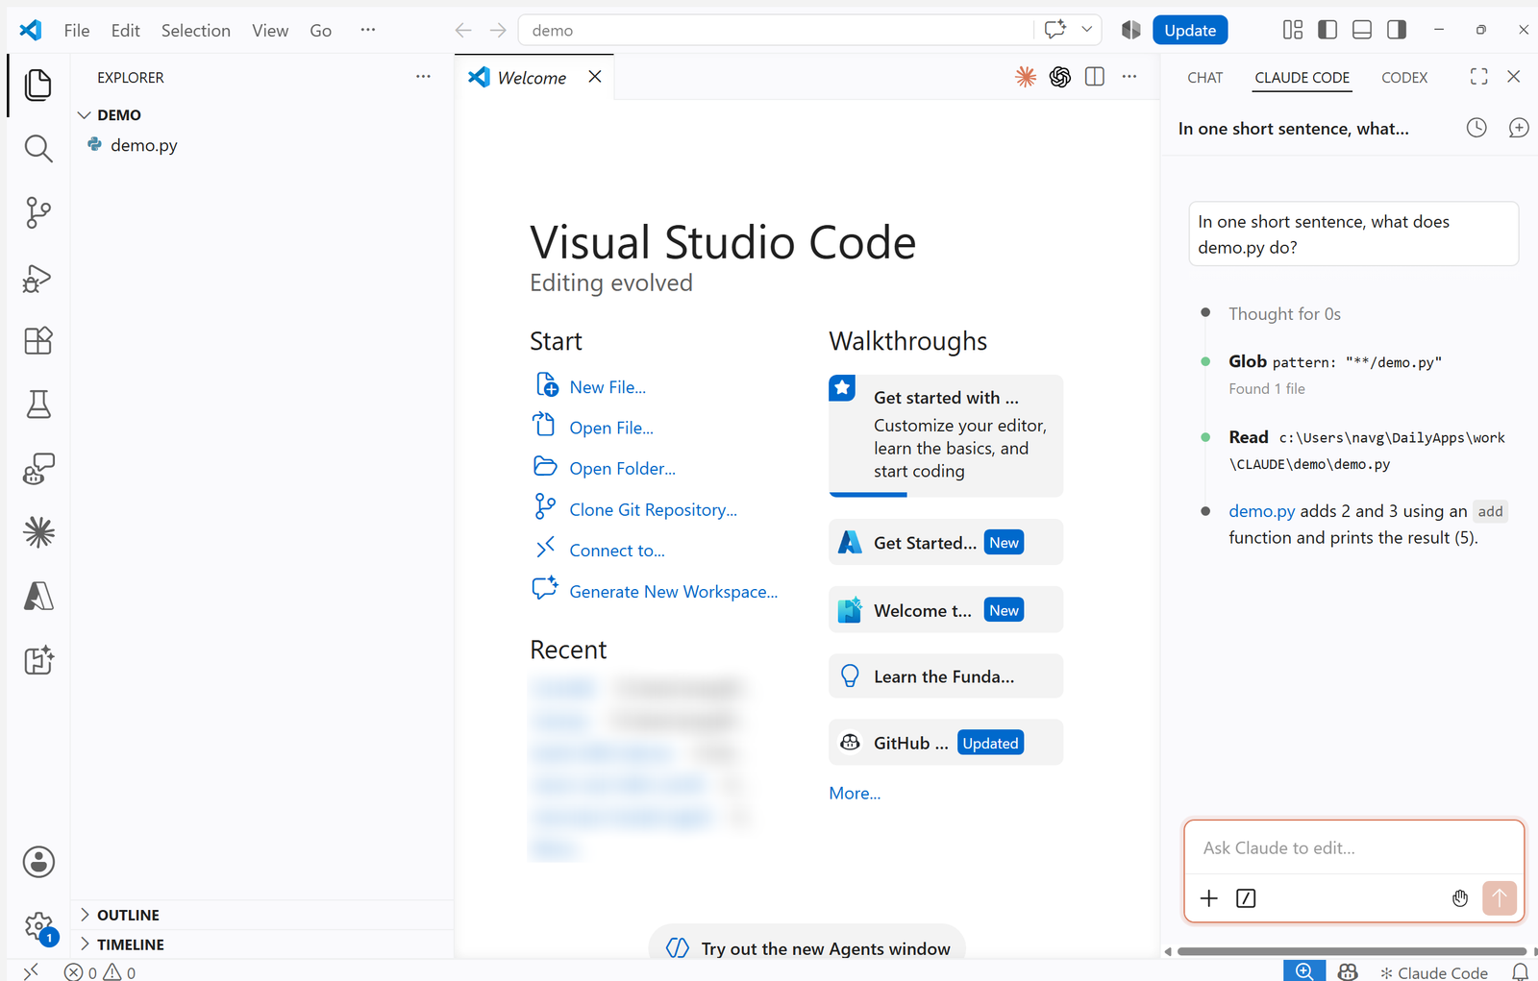Split the editor to the right
The height and width of the screenshot is (981, 1538).
pyautogui.click(x=1095, y=77)
